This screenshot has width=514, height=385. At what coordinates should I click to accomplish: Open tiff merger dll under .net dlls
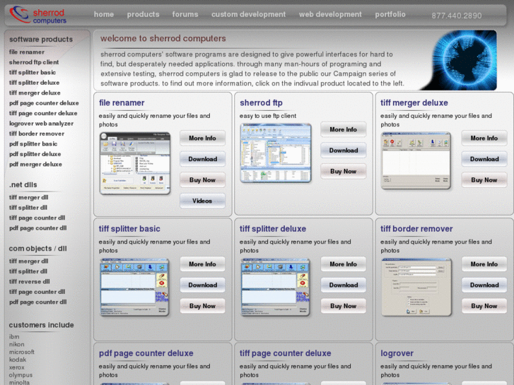coord(29,197)
